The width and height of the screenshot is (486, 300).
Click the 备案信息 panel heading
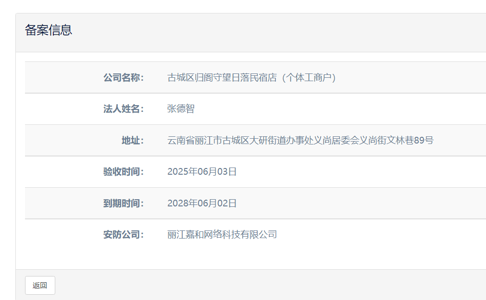click(x=49, y=30)
